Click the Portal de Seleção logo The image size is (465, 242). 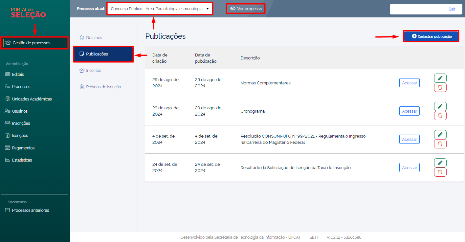pyautogui.click(x=28, y=13)
